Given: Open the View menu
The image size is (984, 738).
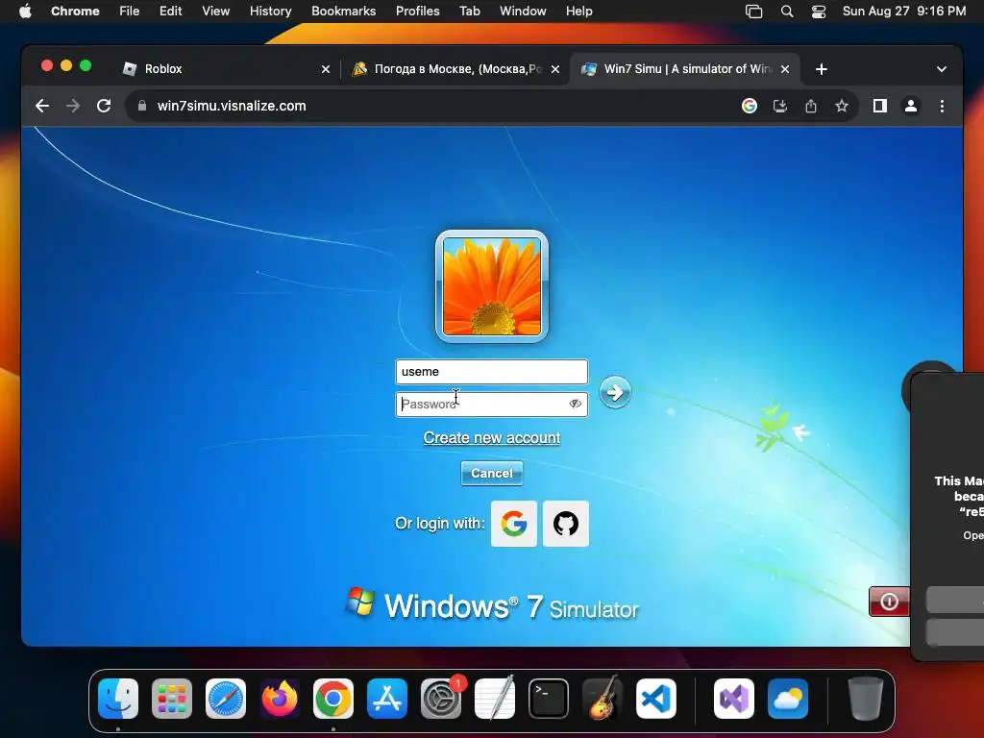Looking at the screenshot, I should coord(215,12).
